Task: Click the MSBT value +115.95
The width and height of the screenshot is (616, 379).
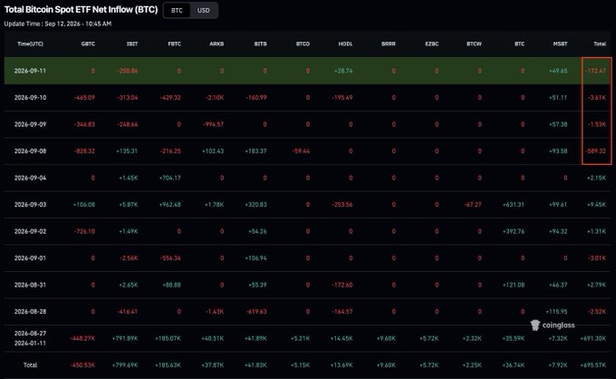Action: 557,311
